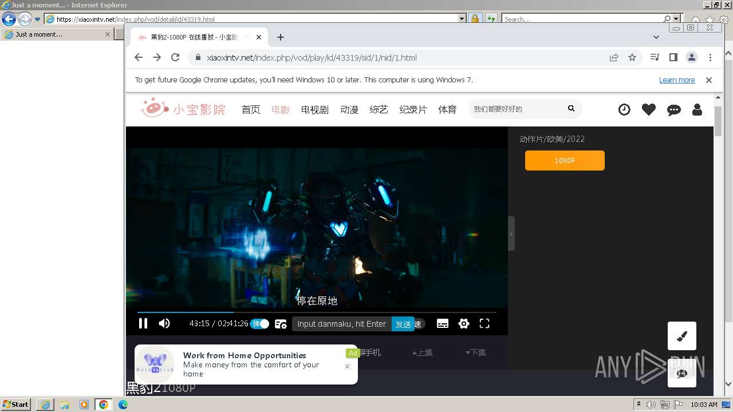Viewport: 733px width, 412px height.
Task: Enter fullscreen mode in the player
Action: (x=484, y=324)
